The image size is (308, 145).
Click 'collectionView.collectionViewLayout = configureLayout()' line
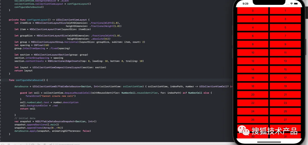coord(53,4)
